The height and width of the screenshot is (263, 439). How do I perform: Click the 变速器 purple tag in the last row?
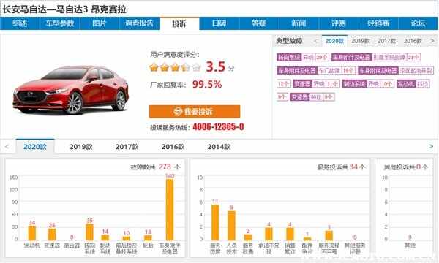pyautogui.click(x=300, y=97)
